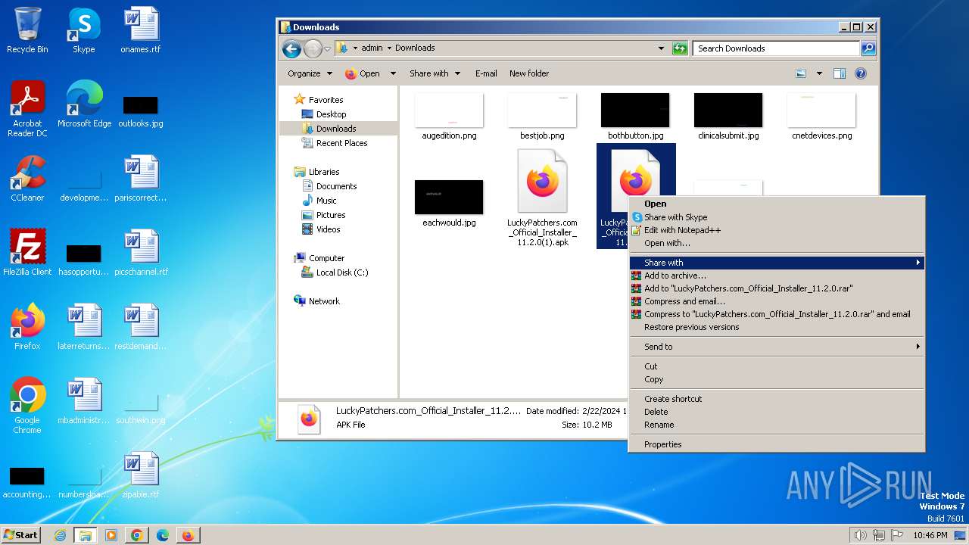The image size is (969, 545).
Task: Launch Skype from the desktop
Action: tap(84, 30)
